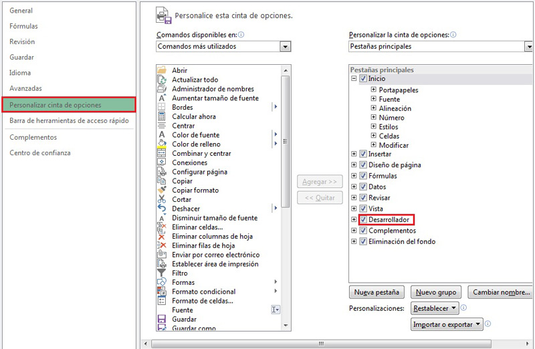Click the Aumentar tamaño de fuente icon

pyautogui.click(x=162, y=98)
